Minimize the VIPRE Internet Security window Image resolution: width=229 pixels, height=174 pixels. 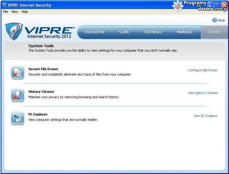point(210,5)
